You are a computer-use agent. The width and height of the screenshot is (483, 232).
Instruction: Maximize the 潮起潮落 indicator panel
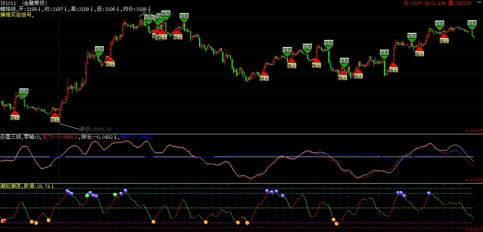(481, 229)
